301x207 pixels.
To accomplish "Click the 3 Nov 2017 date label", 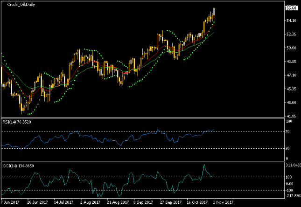I will click(x=223, y=202).
